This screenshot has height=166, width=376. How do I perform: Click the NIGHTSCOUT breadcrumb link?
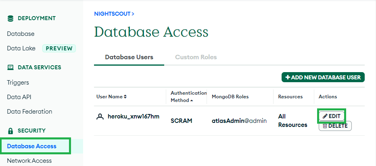point(114,14)
